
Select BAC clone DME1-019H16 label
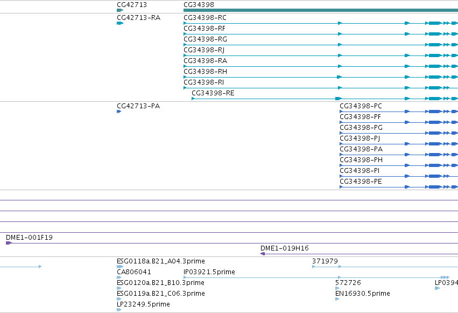[x=285, y=248]
